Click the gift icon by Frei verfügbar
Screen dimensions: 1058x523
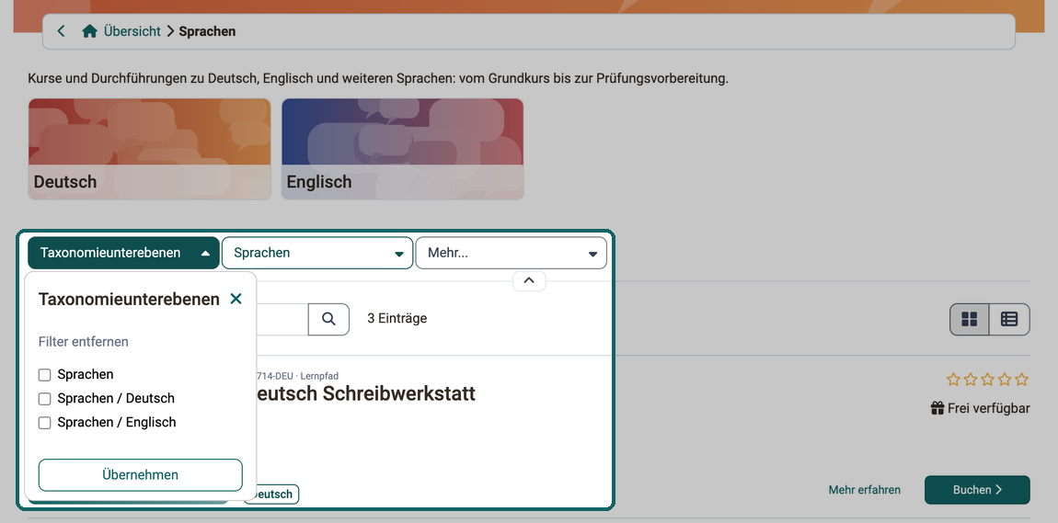(x=937, y=408)
